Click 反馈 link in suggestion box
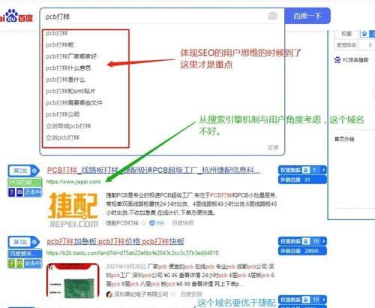375x308 pixels. point(273,147)
